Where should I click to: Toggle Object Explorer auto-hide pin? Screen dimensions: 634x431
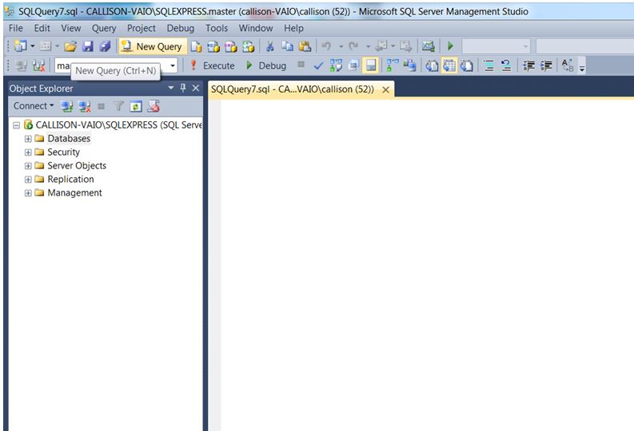pyautogui.click(x=183, y=88)
